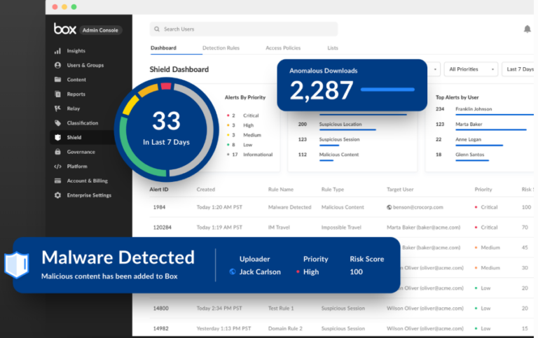Expand the All Priorities dropdown

(471, 69)
